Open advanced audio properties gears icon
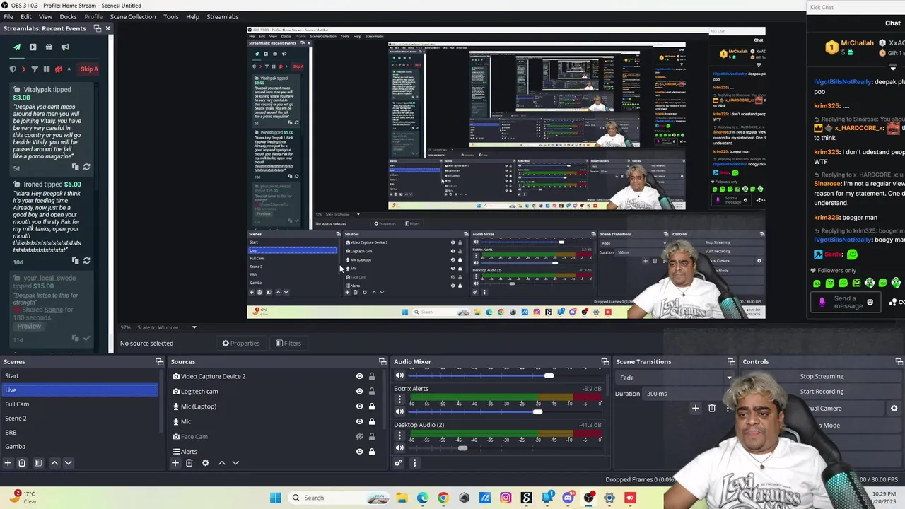The width and height of the screenshot is (905, 509). [x=399, y=463]
